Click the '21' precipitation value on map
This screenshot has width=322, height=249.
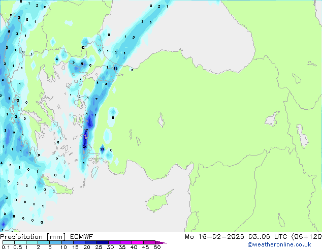(102, 149)
